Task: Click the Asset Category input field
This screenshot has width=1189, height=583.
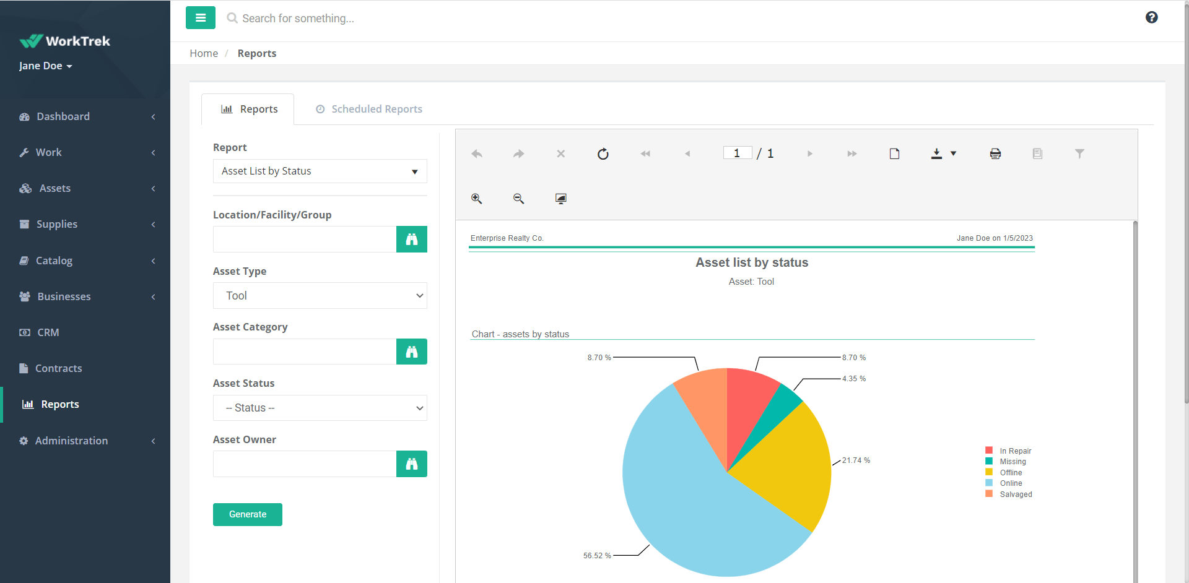Action: pyautogui.click(x=304, y=352)
